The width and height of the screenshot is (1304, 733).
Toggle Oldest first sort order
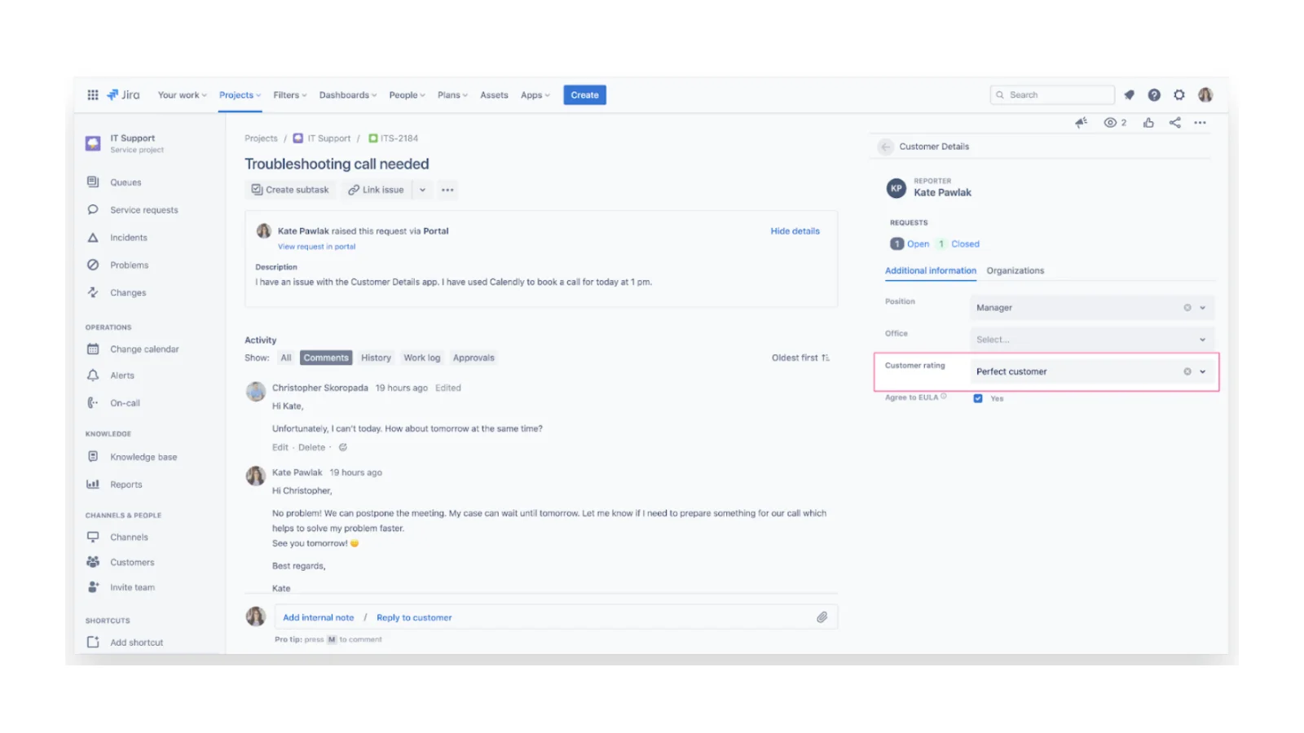click(x=800, y=357)
